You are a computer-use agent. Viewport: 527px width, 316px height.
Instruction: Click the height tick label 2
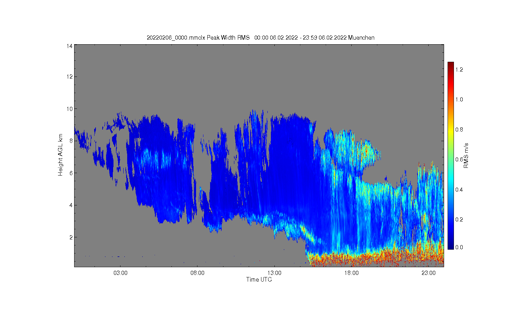[71, 237]
